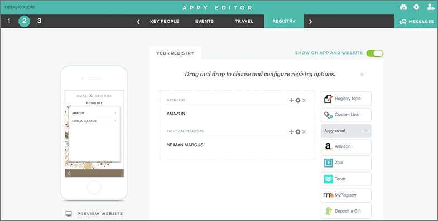This screenshot has height=221, width=438.
Task: Choose the Deposit a Gift option
Action: pos(346,211)
